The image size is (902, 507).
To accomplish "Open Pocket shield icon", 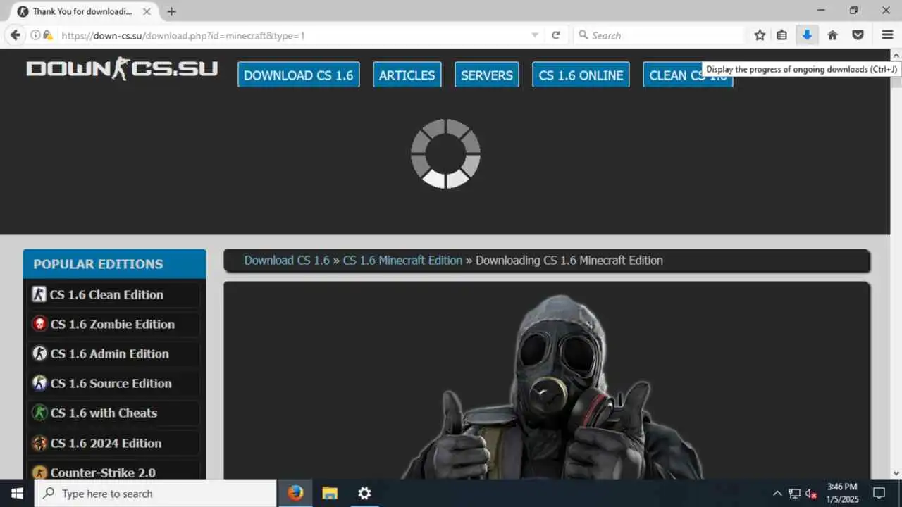I will (858, 35).
